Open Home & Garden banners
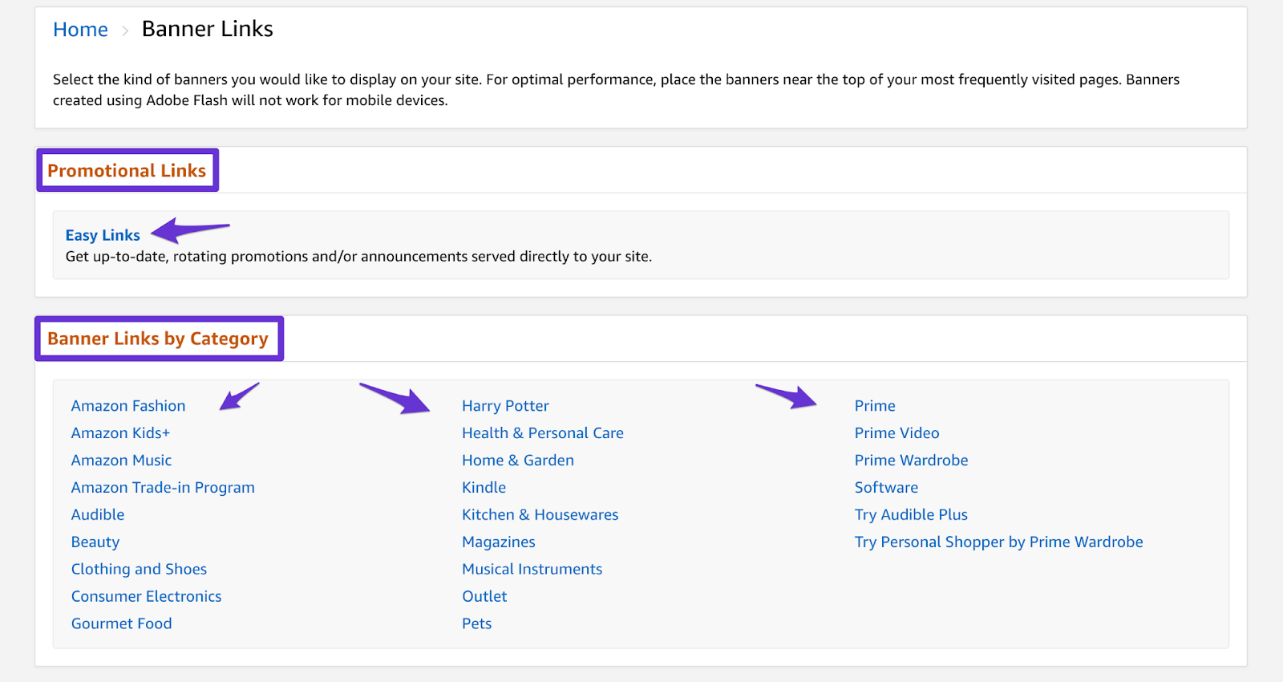1283x682 pixels. point(518,461)
